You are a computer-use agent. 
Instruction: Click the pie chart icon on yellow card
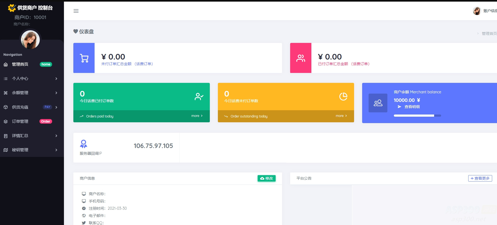(343, 97)
